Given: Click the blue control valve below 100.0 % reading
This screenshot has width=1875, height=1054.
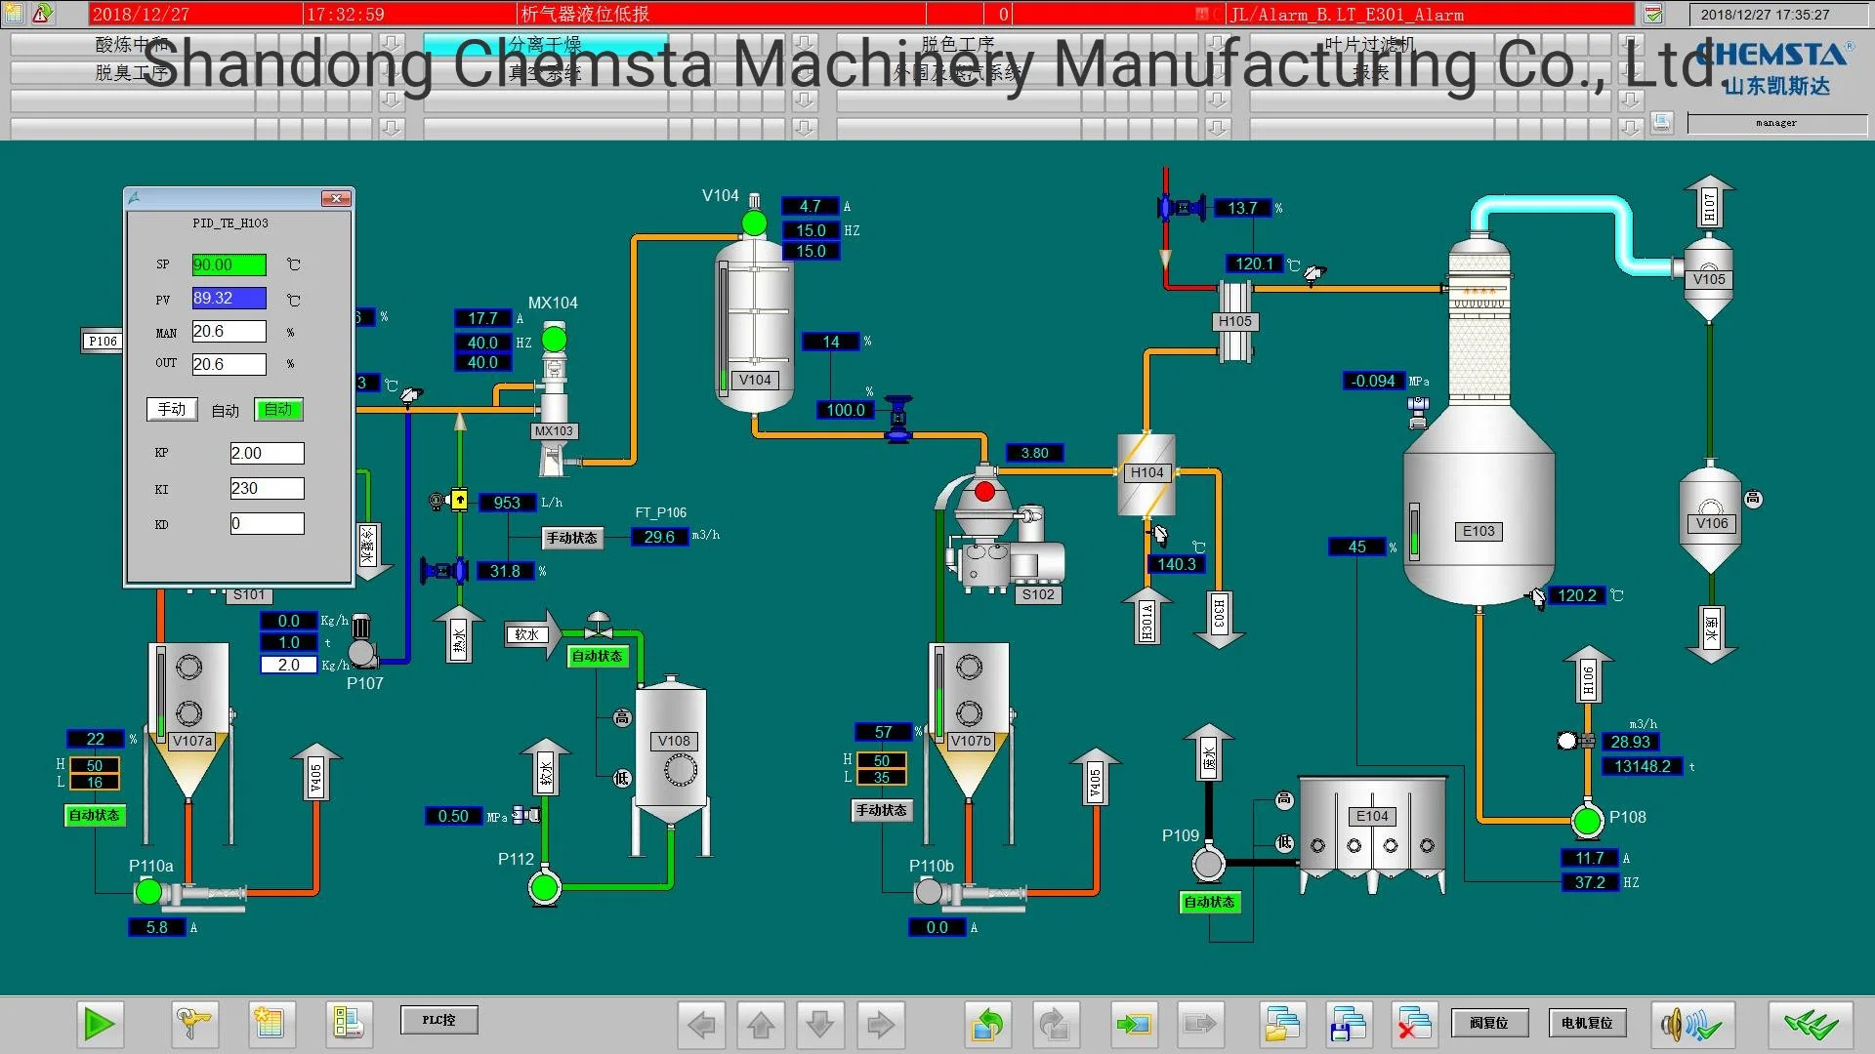Looking at the screenshot, I should pyautogui.click(x=898, y=418).
